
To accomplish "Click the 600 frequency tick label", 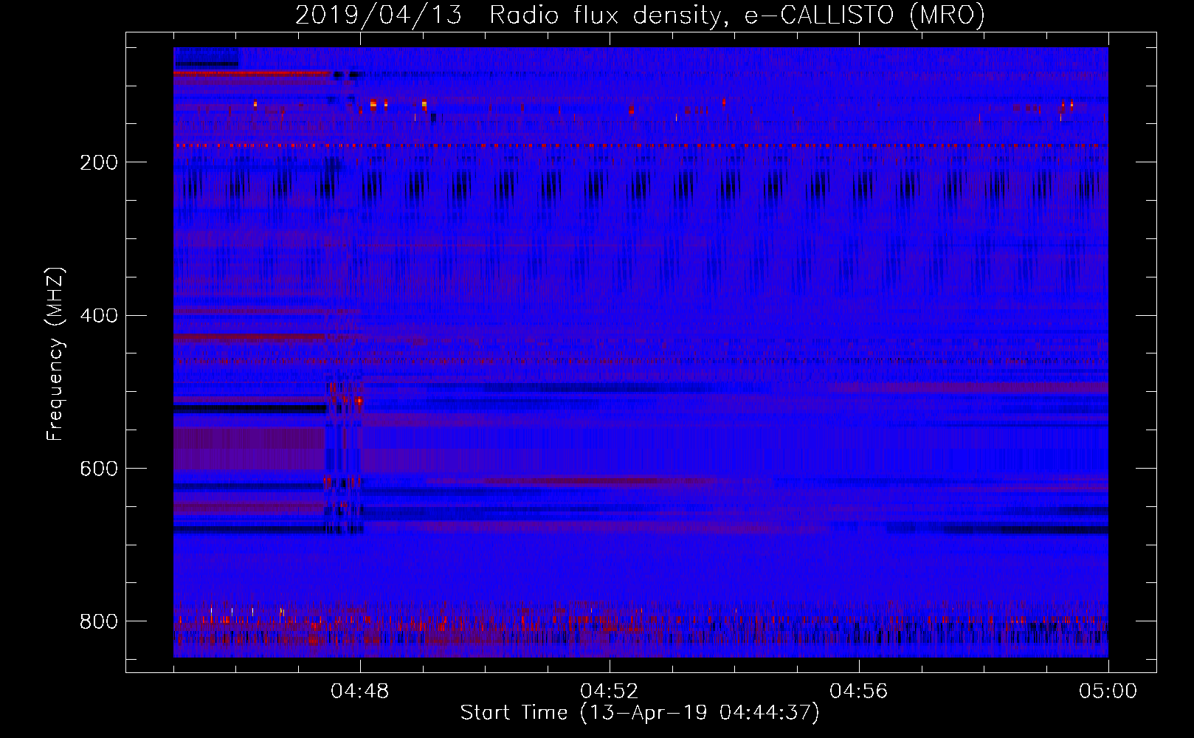I will tap(99, 469).
